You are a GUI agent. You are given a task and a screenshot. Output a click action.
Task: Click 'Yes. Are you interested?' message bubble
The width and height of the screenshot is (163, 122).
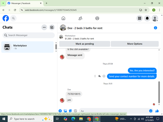click(x=142, y=71)
